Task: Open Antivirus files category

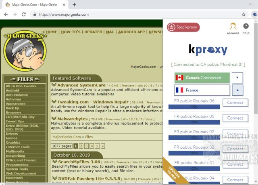Action: pos(13,99)
